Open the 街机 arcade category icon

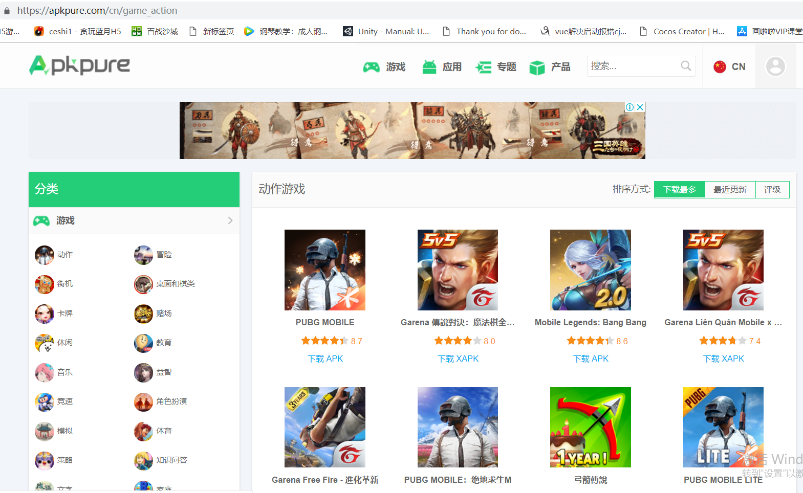click(x=44, y=284)
